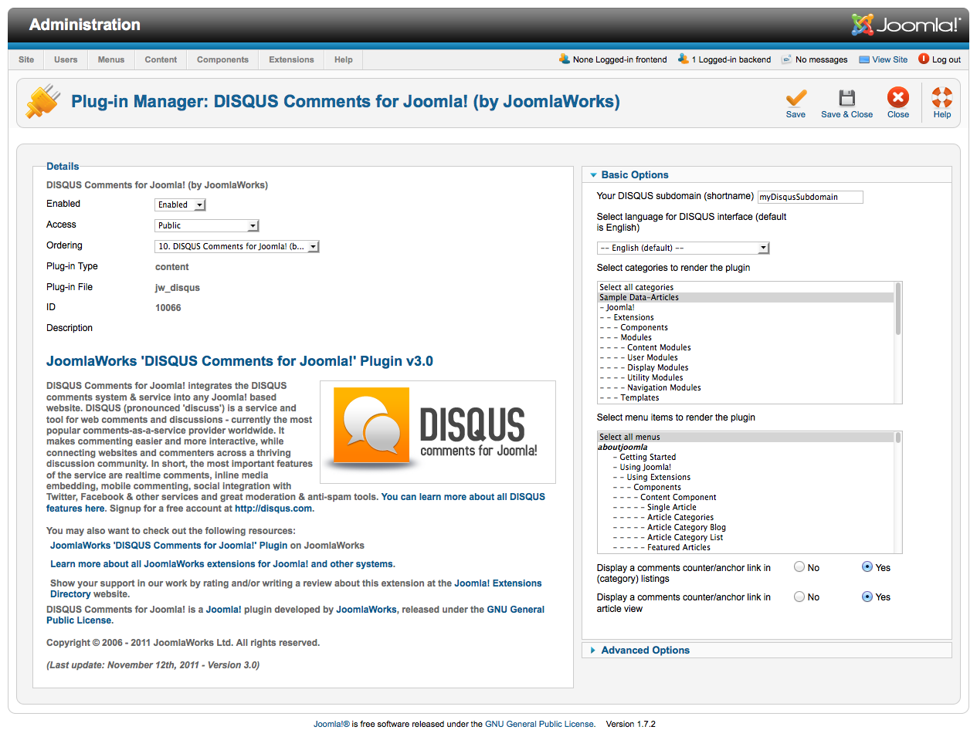
Task: Click the Log out icon
Action: (924, 59)
